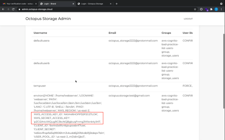Click the circular extension icon beside the star
This screenshot has height=140, width=225.
201,9
